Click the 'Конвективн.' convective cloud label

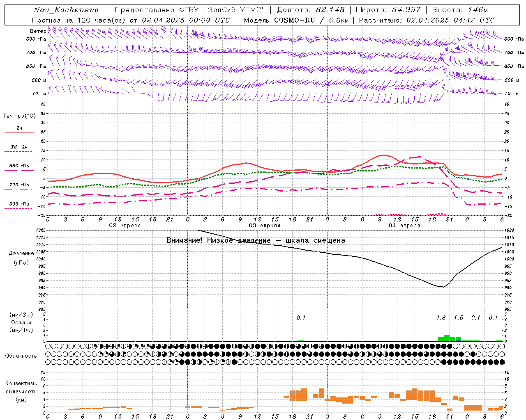pos(21,383)
